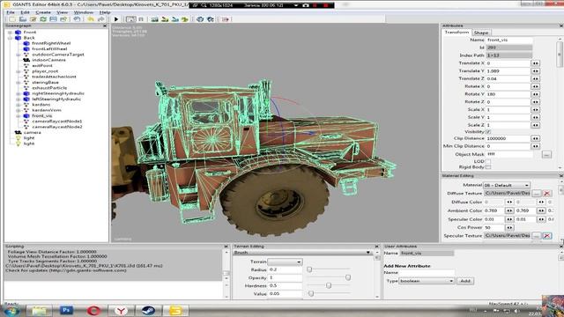This screenshot has height=317, width=564.
Task: Select the frontRightWheel shape node icon
Action: (26, 43)
